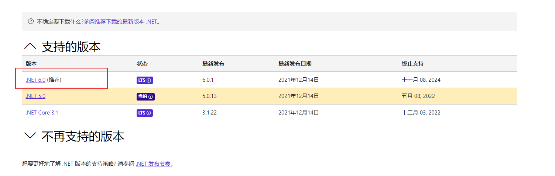Open the .NET 6.0 download link

pos(35,80)
